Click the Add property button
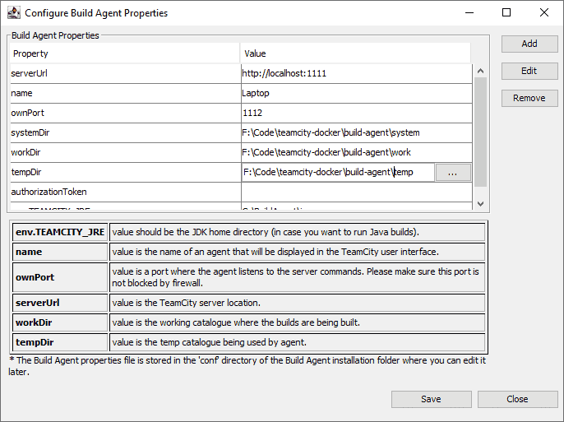This screenshot has width=564, height=422. pyautogui.click(x=529, y=44)
